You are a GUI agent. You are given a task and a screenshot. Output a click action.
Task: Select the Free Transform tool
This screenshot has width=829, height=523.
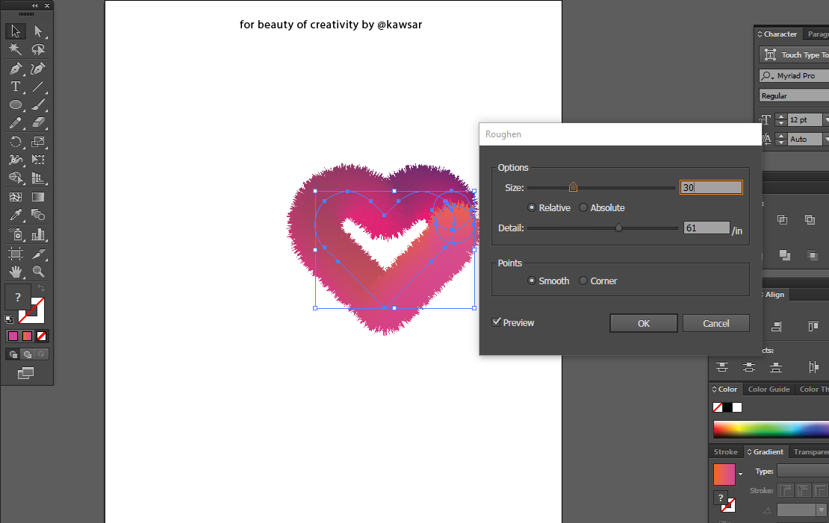click(x=38, y=160)
